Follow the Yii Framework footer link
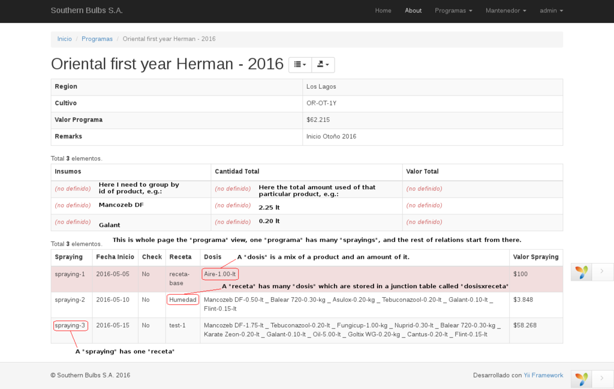 pyautogui.click(x=543, y=375)
